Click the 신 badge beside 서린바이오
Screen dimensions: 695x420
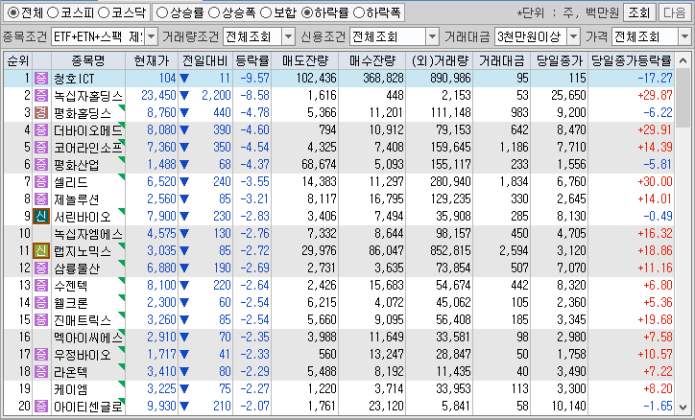(41, 217)
